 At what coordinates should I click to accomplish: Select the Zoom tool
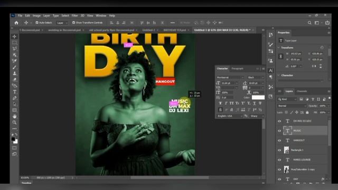14,122
